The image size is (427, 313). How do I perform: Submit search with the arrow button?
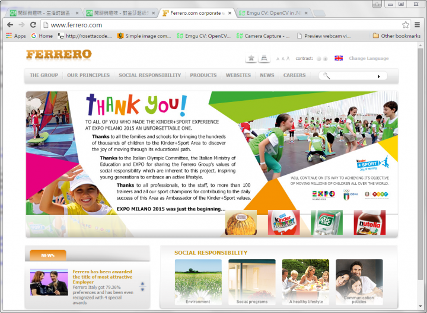pos(378,76)
